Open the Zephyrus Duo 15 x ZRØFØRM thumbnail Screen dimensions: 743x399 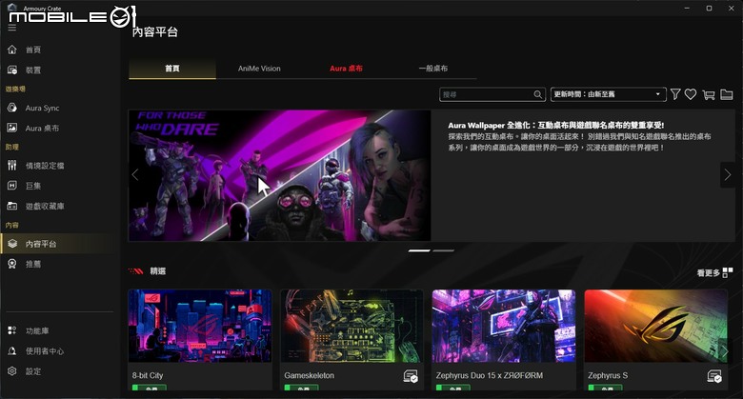click(x=504, y=326)
